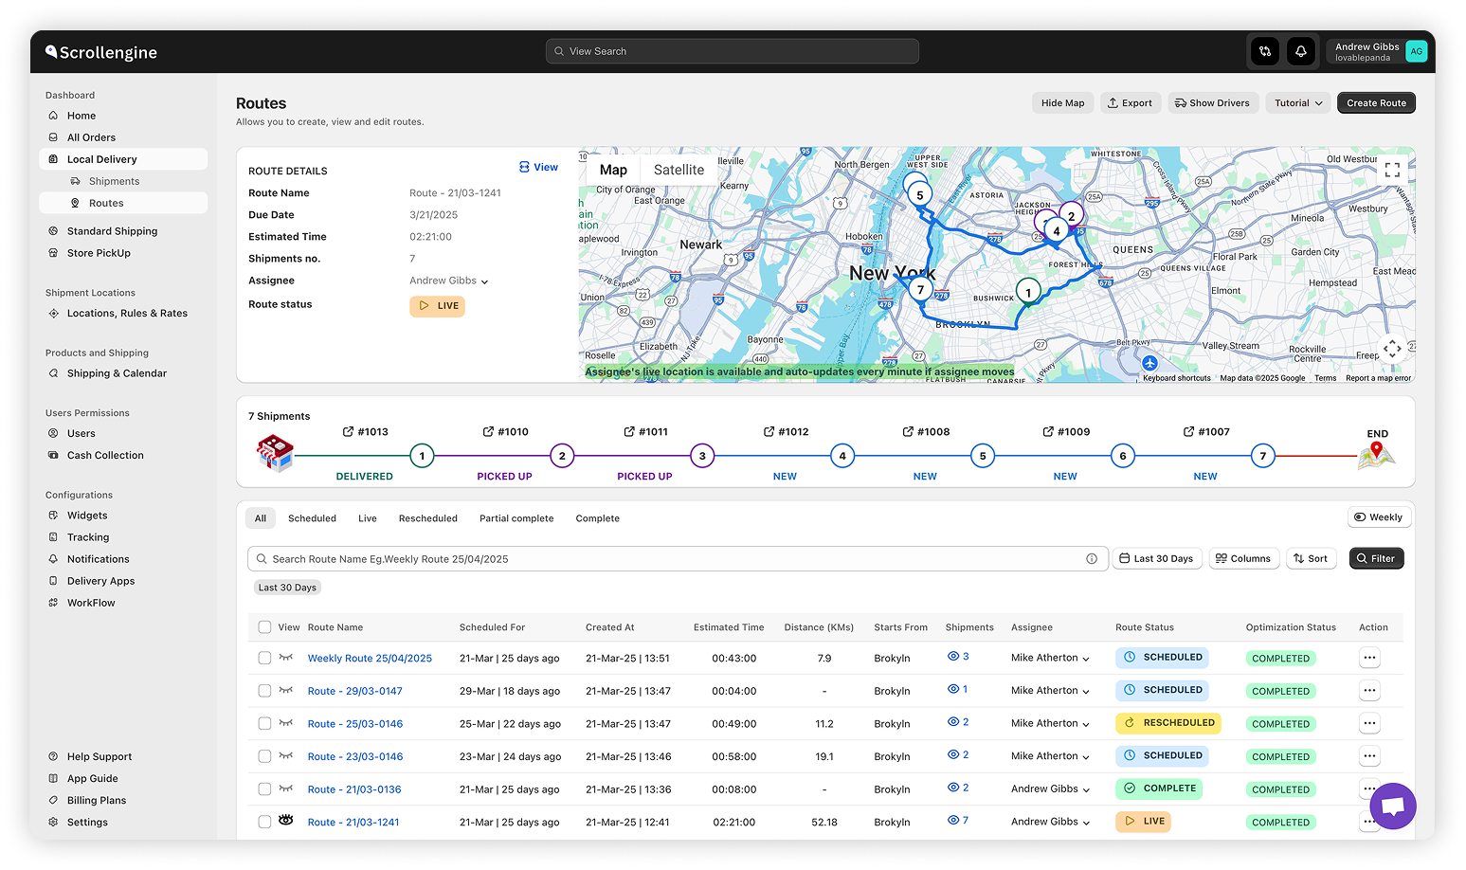The width and height of the screenshot is (1466, 870).
Task: Click the Filter button
Action: [1376, 559]
